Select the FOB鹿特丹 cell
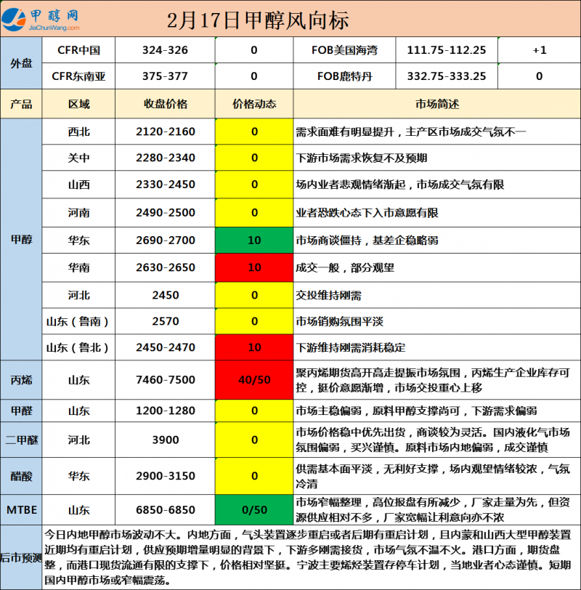Screen dimensions: 581x590 pos(344,76)
